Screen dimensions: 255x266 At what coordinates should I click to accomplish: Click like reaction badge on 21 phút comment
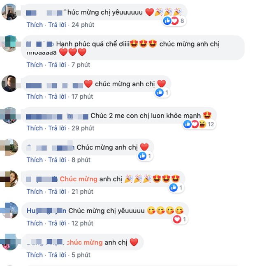click(174, 187)
